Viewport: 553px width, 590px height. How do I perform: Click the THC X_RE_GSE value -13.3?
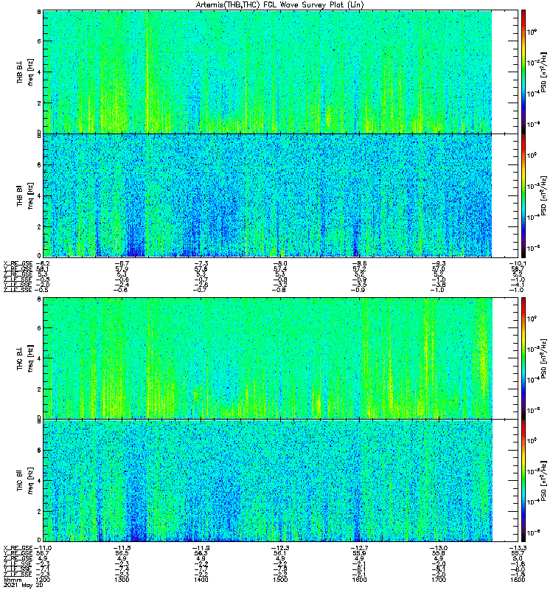click(x=518, y=548)
